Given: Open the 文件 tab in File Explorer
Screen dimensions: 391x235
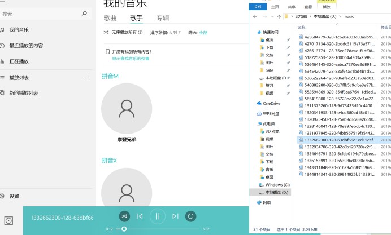Looking at the screenshot, I should tap(258, 7).
